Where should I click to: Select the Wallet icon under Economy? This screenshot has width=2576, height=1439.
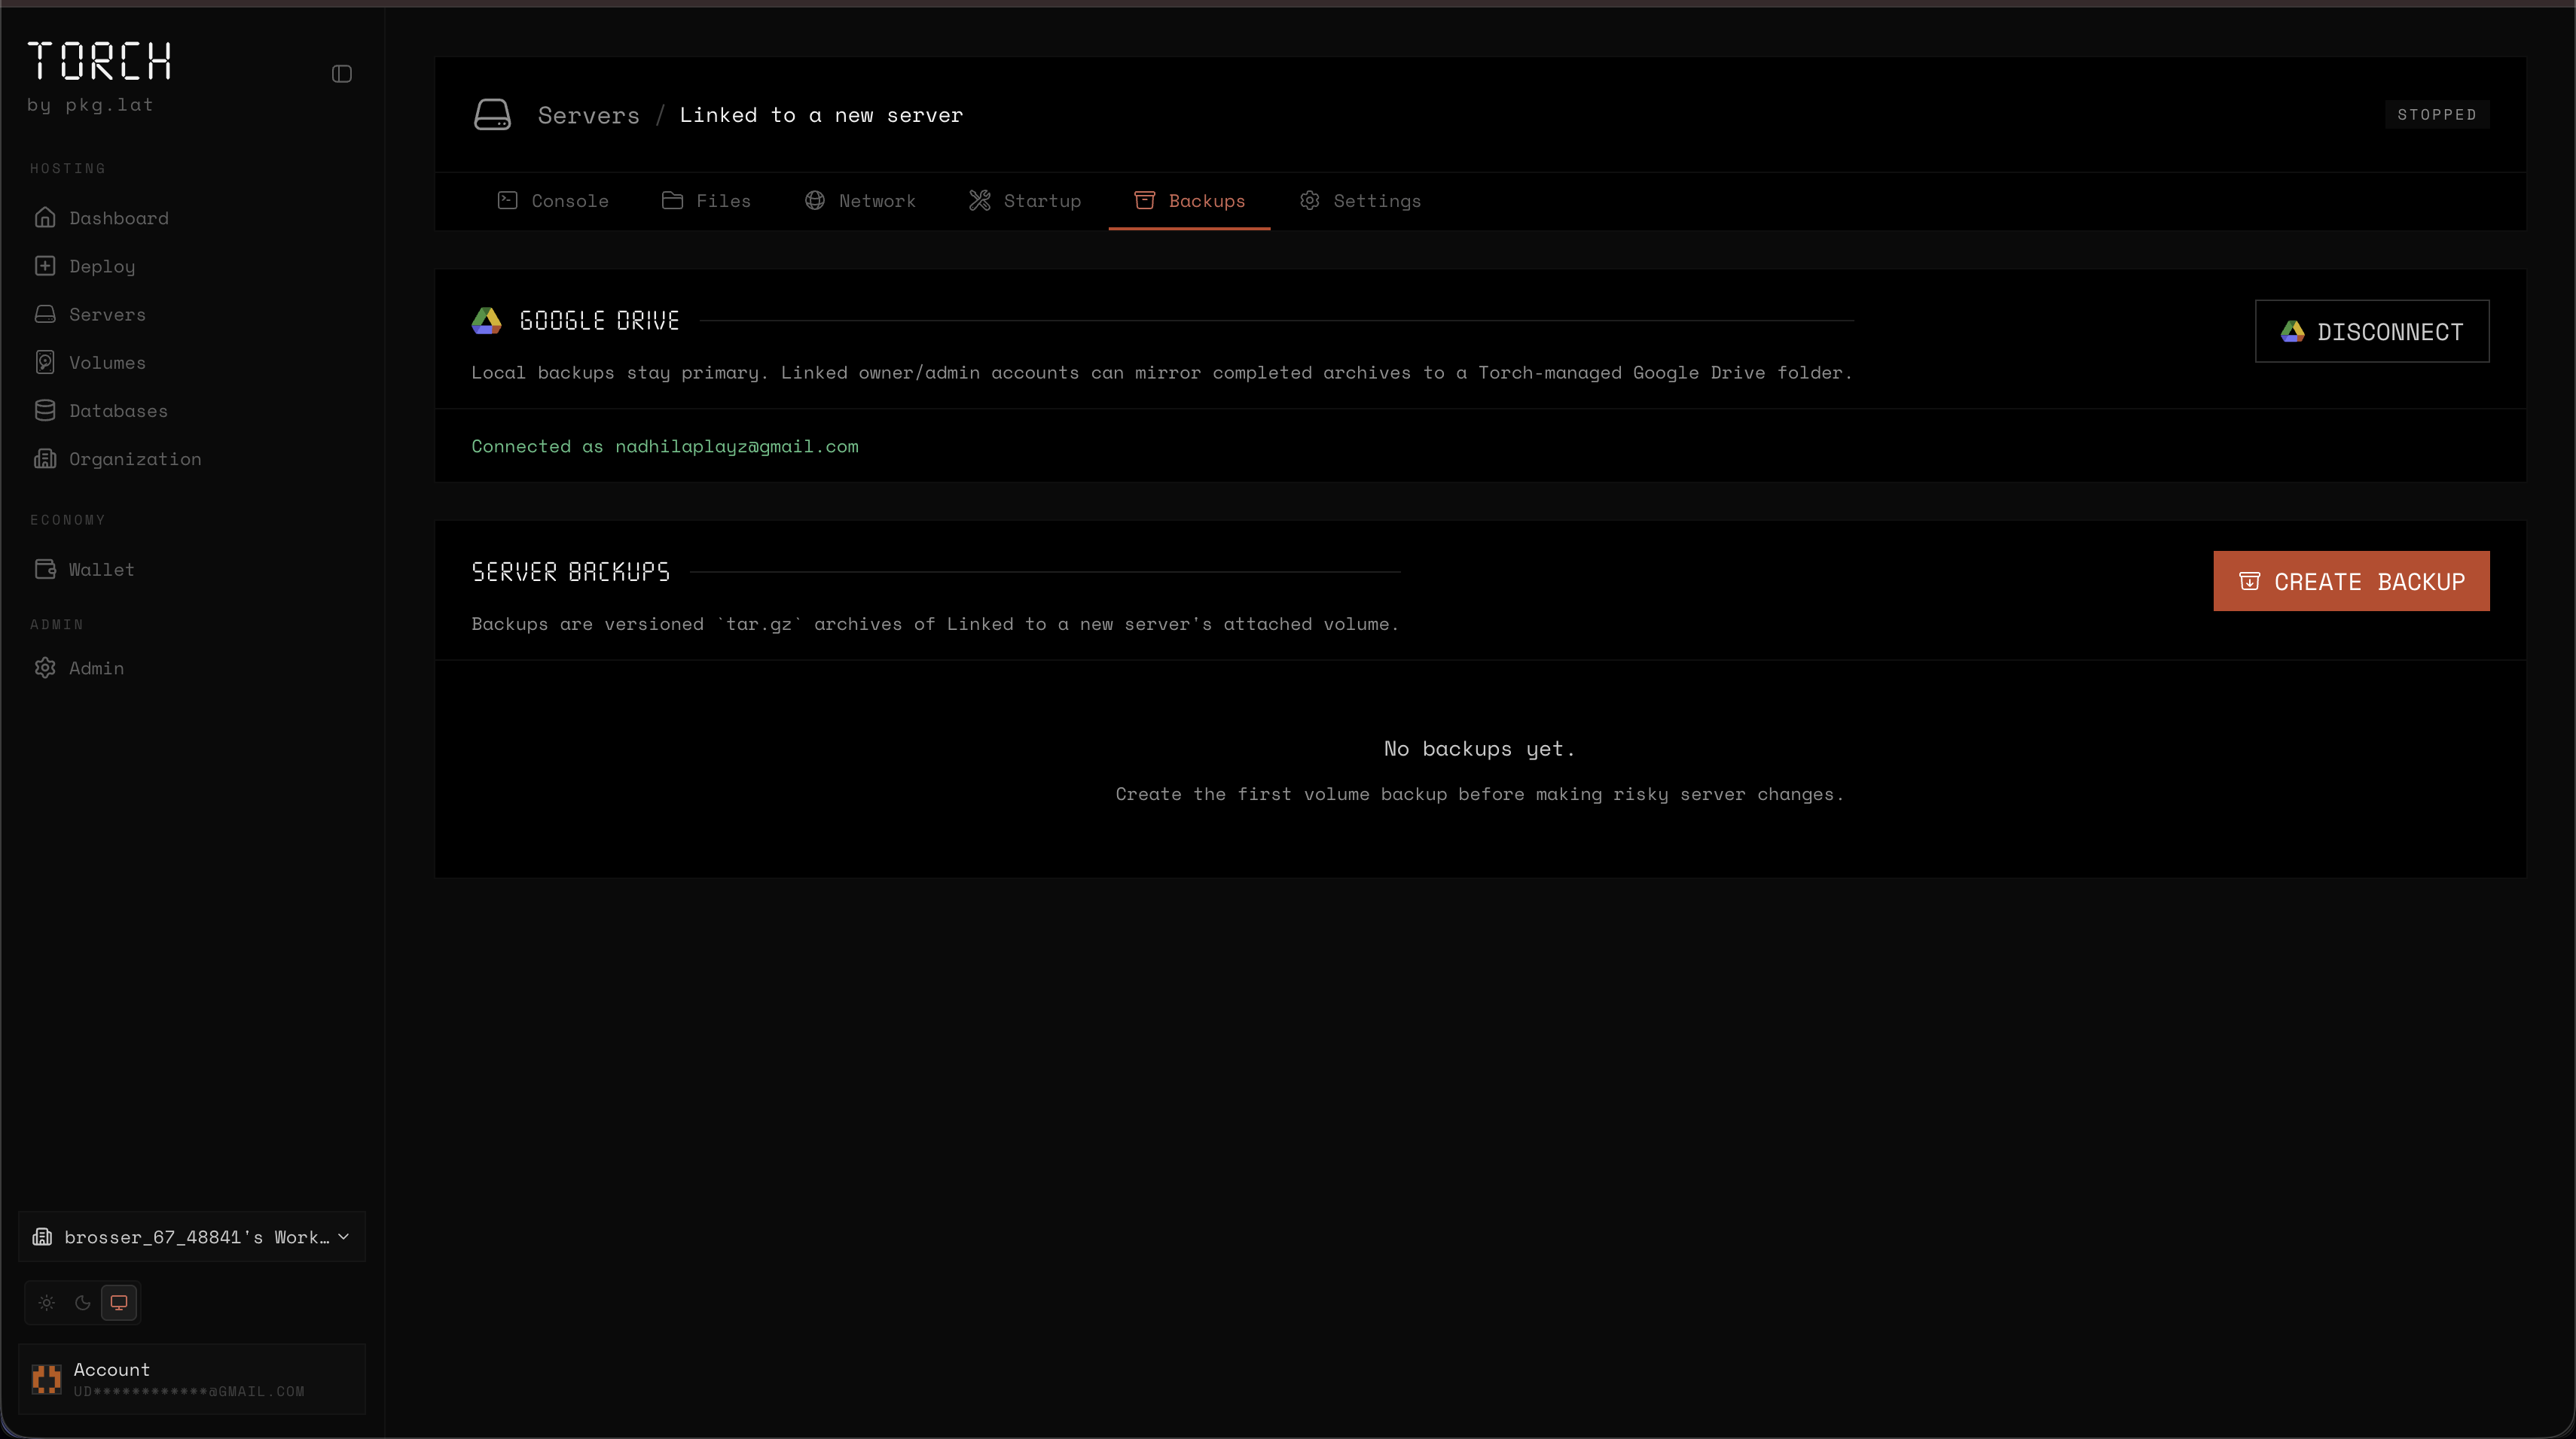click(x=46, y=569)
